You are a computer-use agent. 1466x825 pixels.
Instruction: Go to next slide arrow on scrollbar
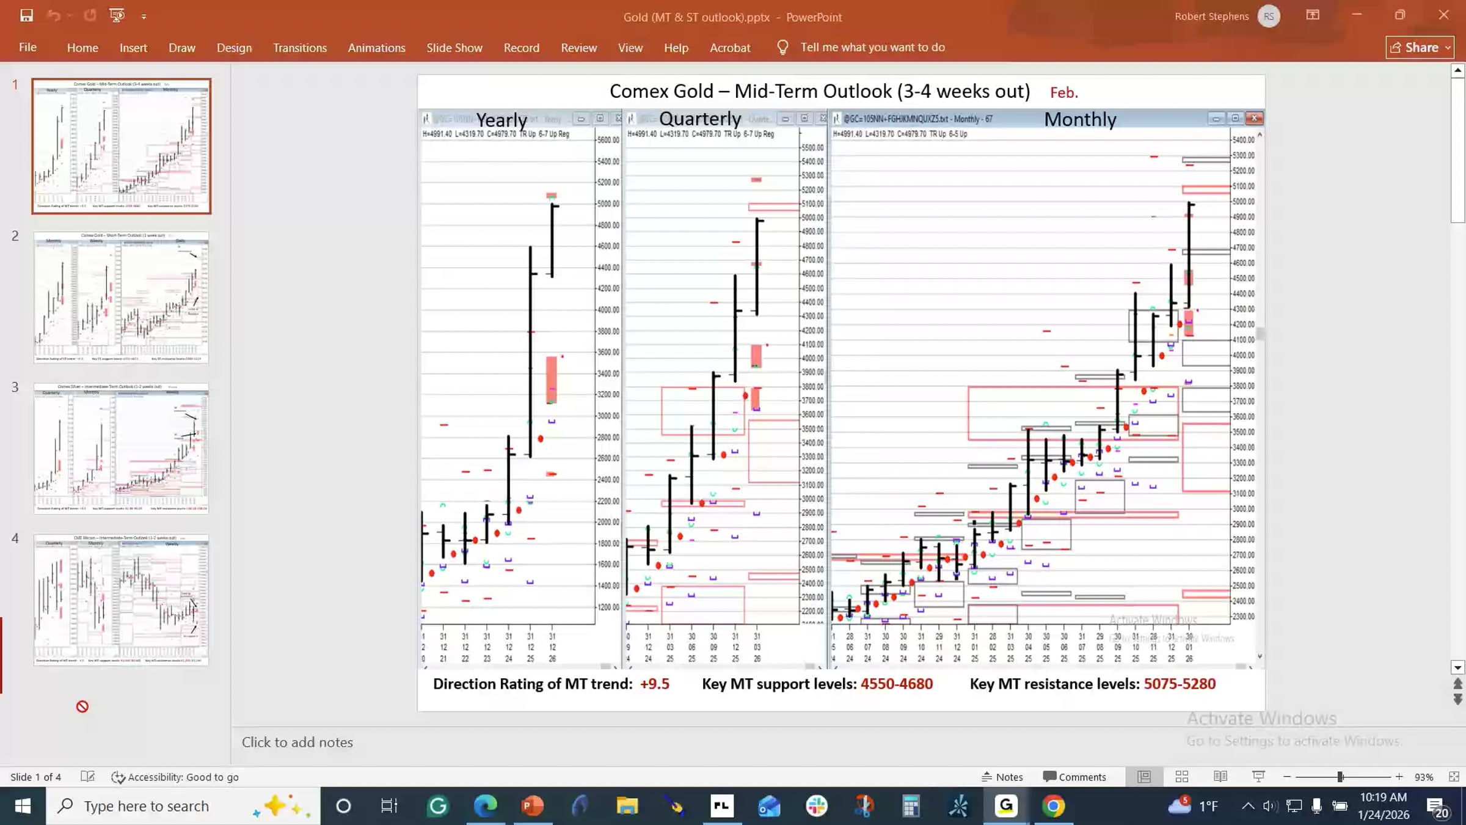point(1458,699)
